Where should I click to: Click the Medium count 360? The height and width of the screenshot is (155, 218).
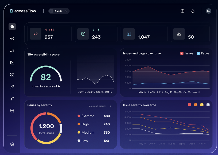pyautogui.click(x=107, y=133)
